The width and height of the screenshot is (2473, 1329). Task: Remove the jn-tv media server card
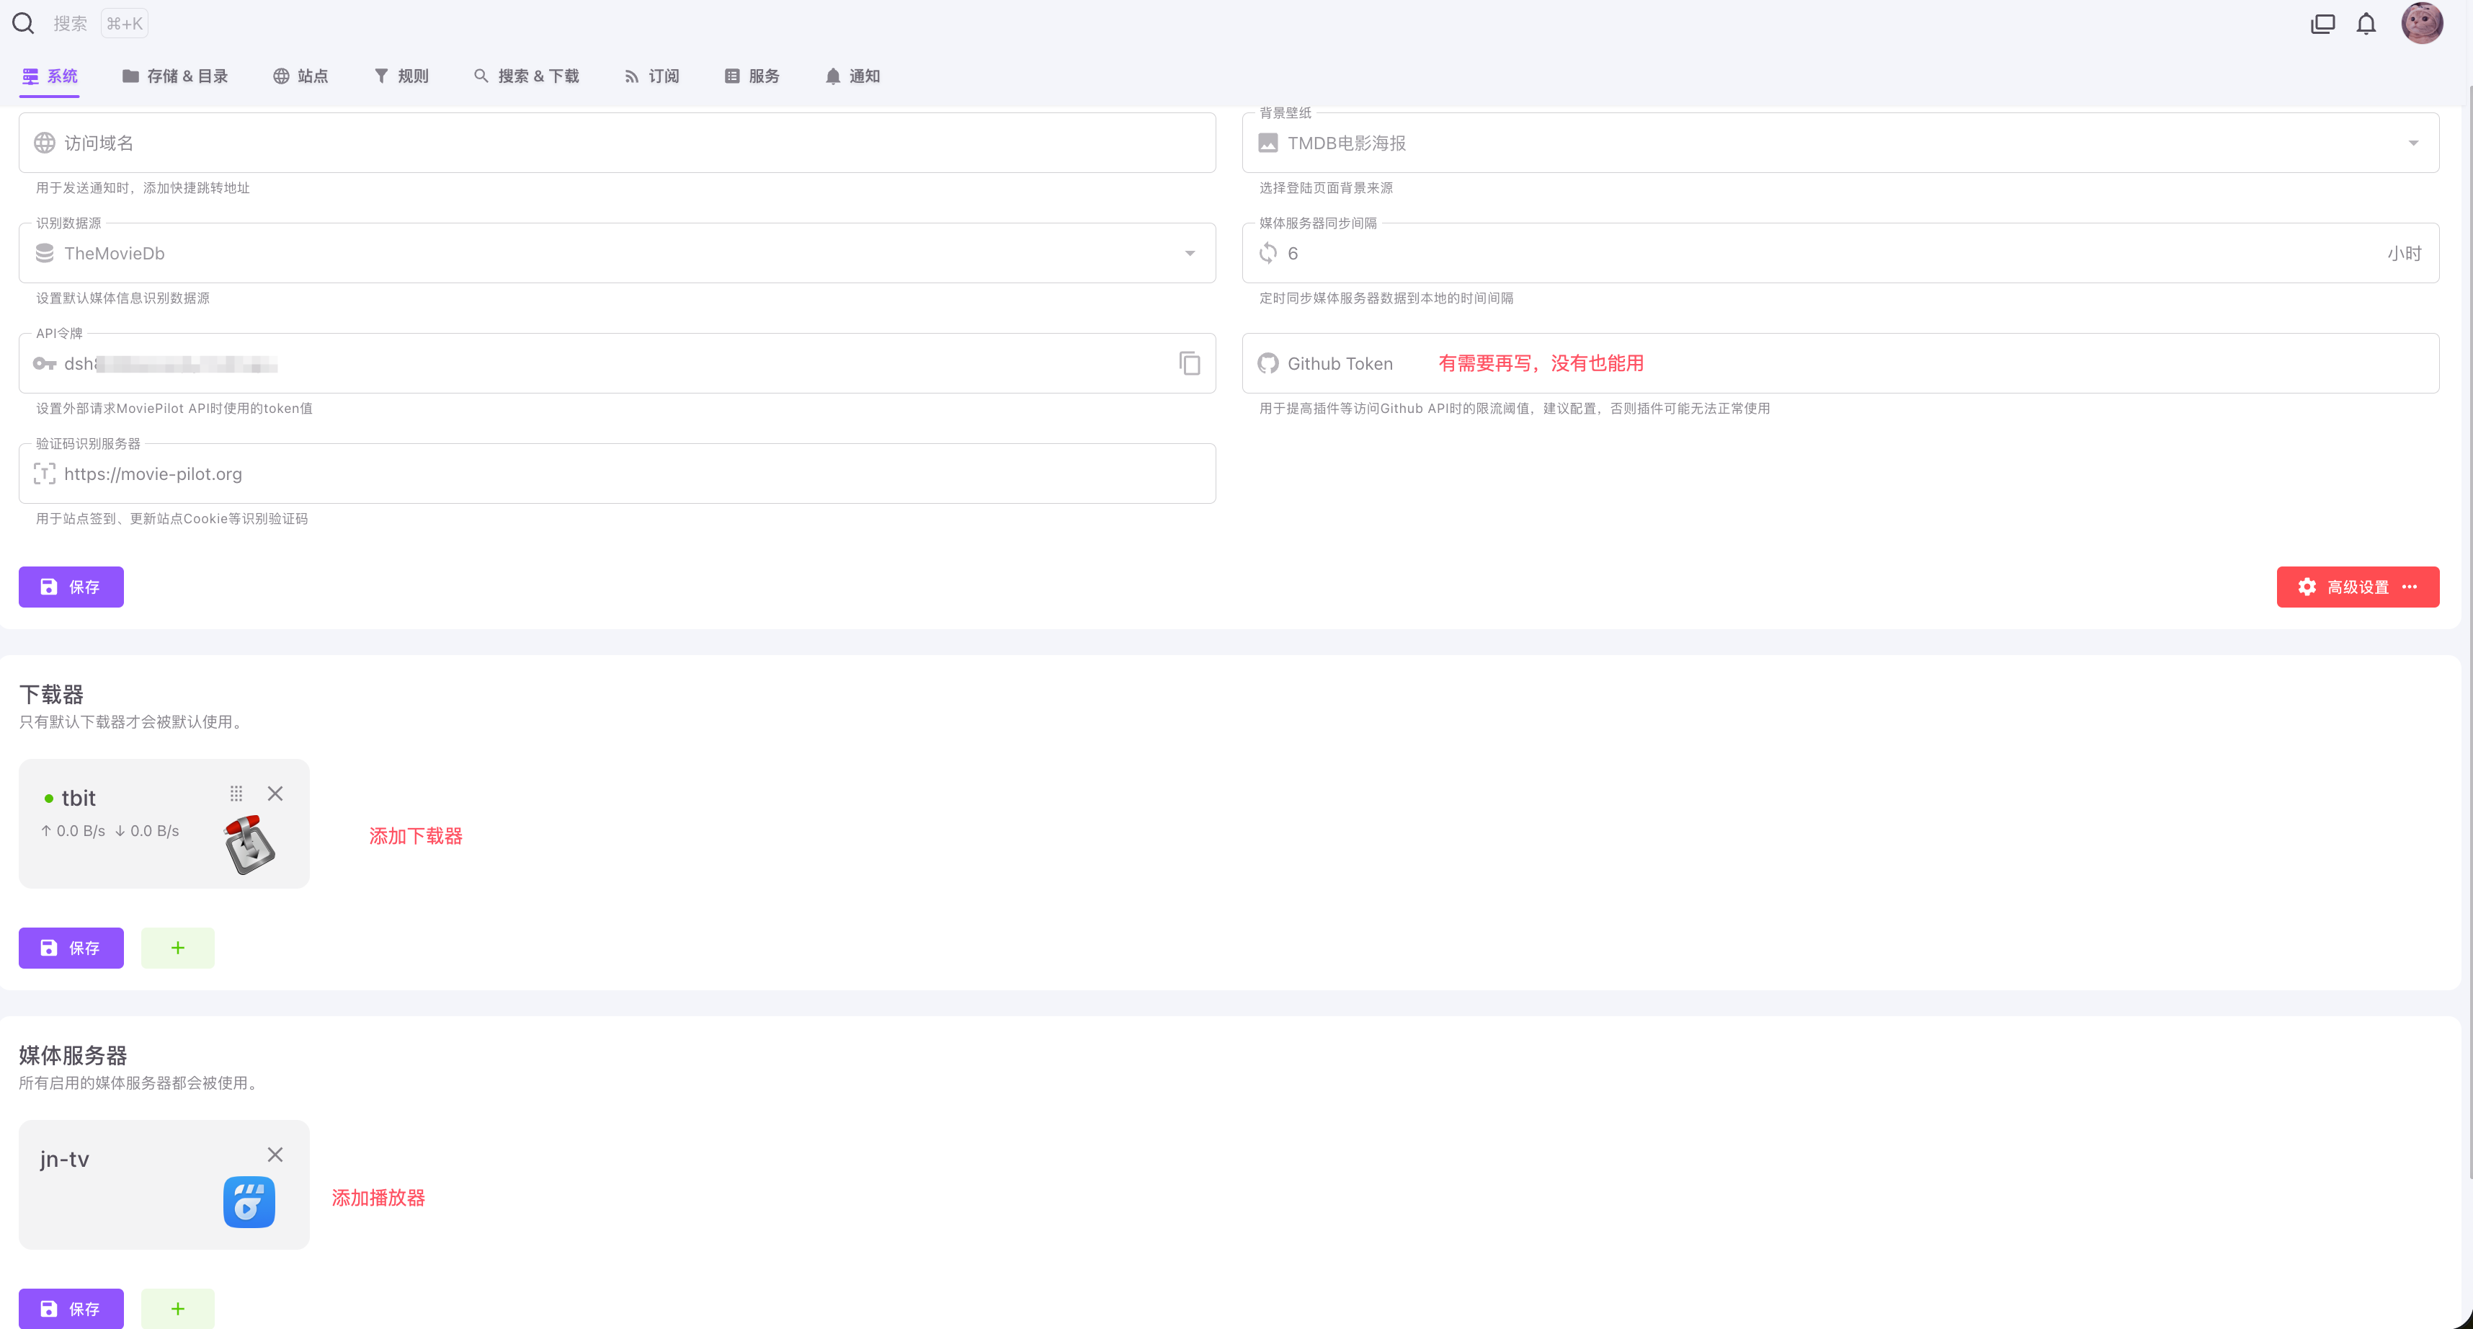pyautogui.click(x=275, y=1155)
